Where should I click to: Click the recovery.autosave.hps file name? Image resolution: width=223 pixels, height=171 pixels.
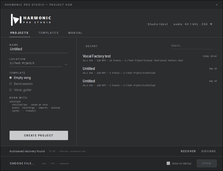coord(72,151)
